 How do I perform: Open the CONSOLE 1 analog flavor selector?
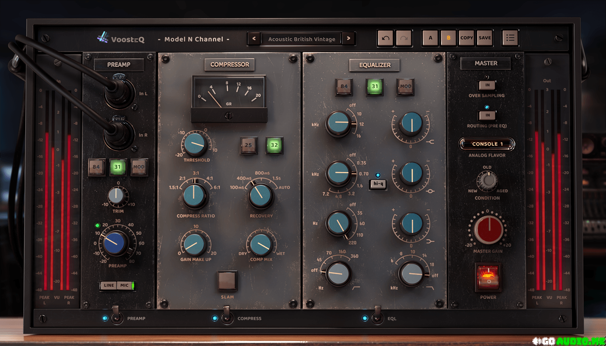(487, 144)
